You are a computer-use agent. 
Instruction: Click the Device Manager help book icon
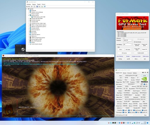tap(37, 7)
